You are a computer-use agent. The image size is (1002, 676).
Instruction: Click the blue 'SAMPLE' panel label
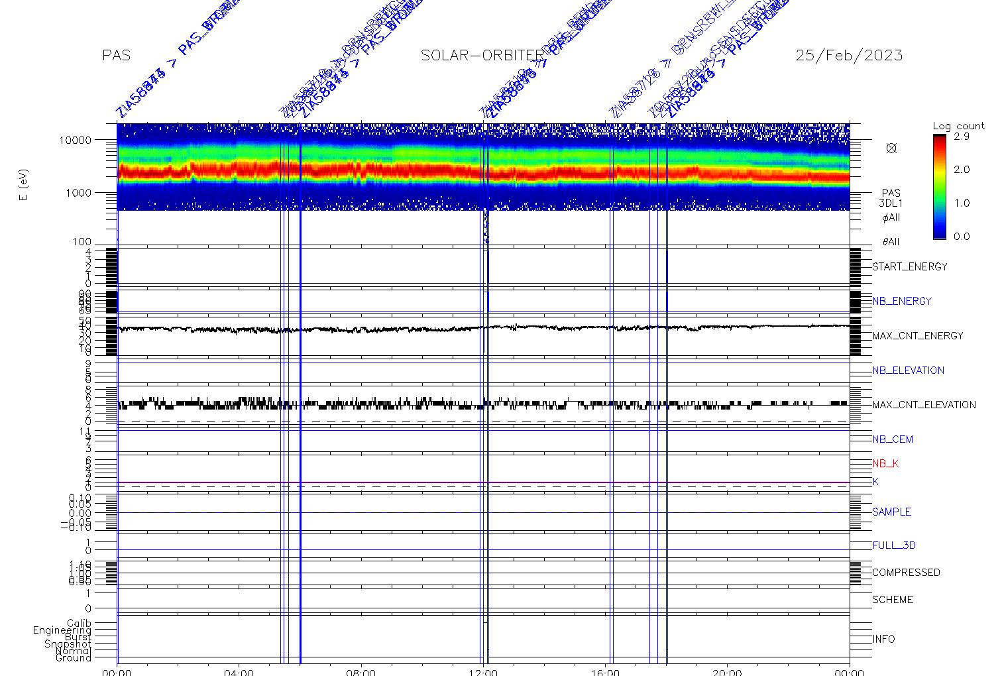pos(891,512)
